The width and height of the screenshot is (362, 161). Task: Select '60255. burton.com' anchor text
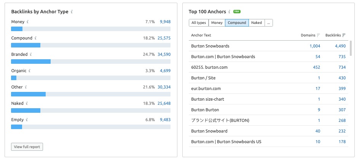(x=209, y=67)
